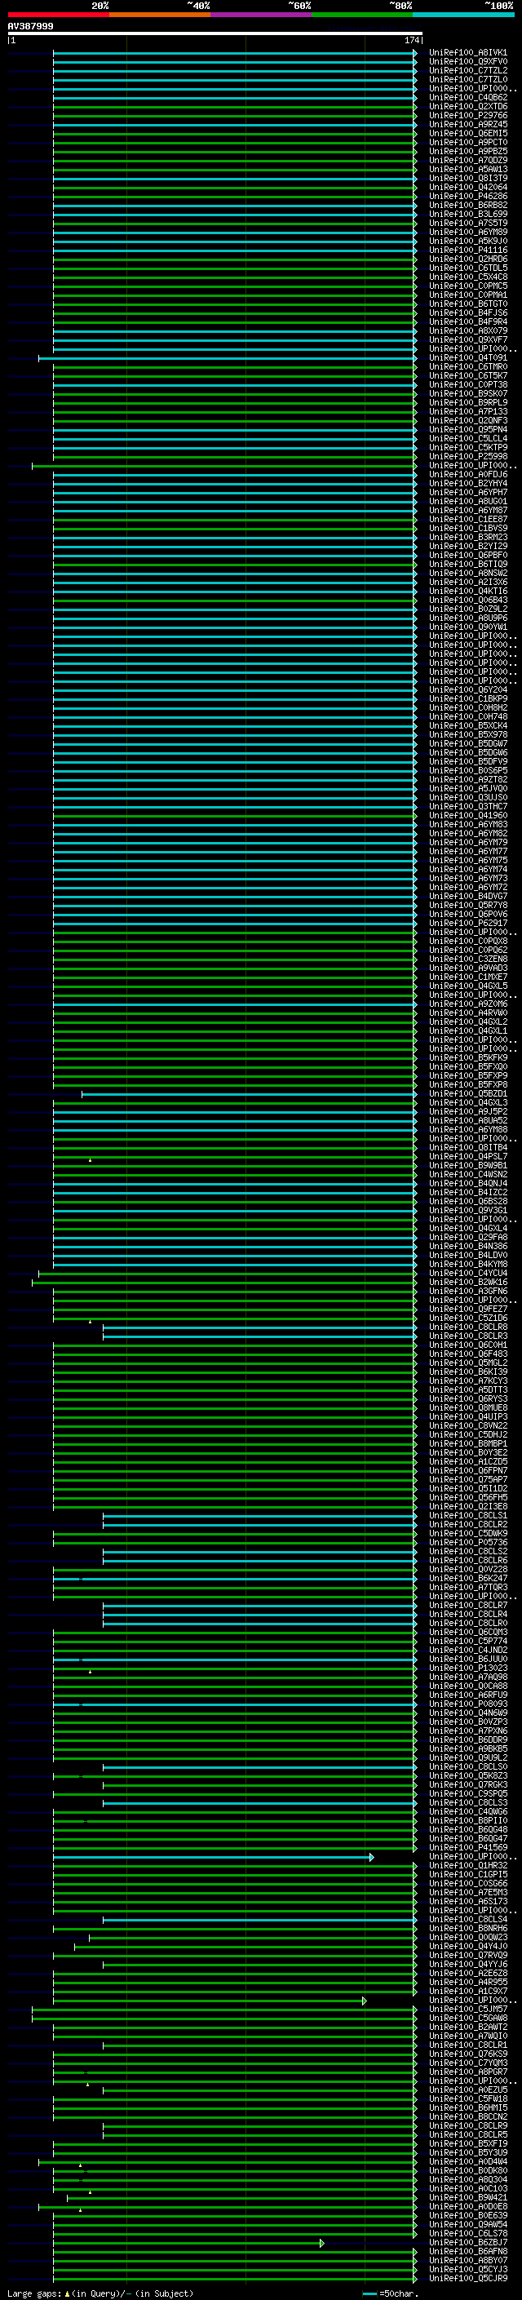Click the green ~80% legend segment

click(x=361, y=15)
